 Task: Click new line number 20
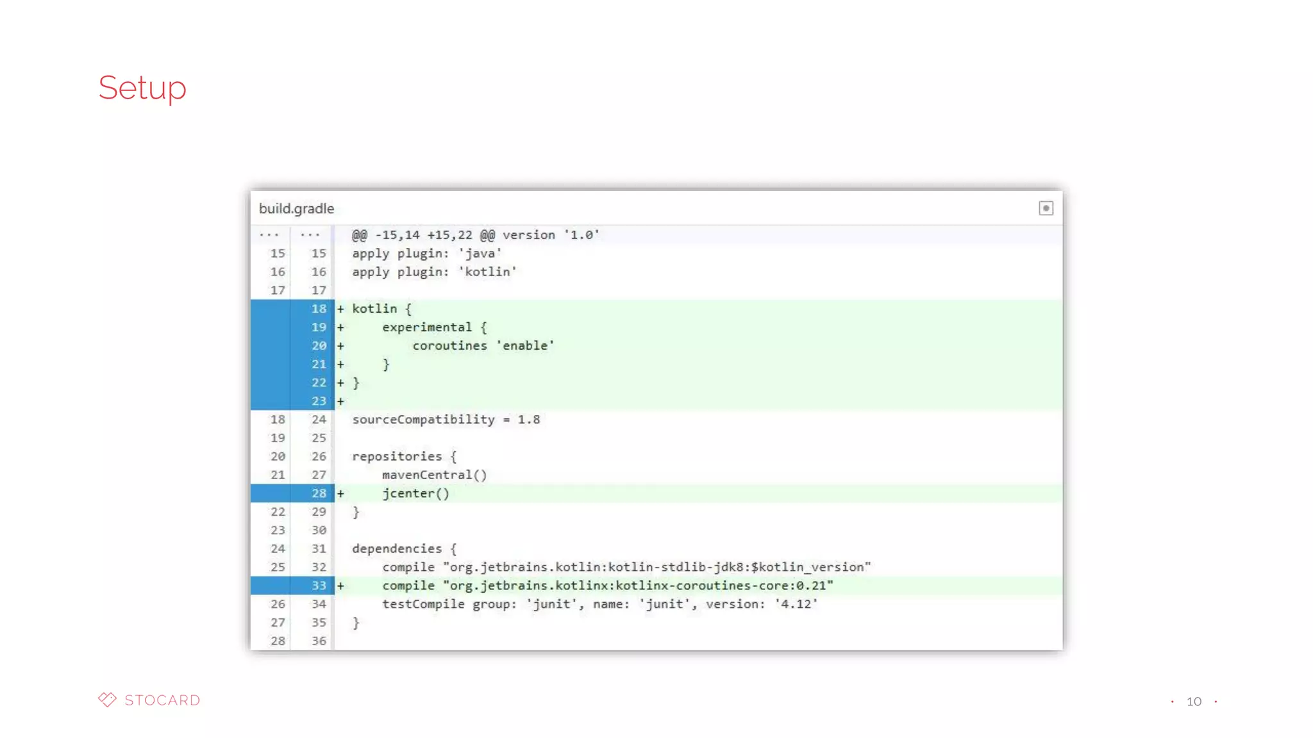(x=319, y=346)
